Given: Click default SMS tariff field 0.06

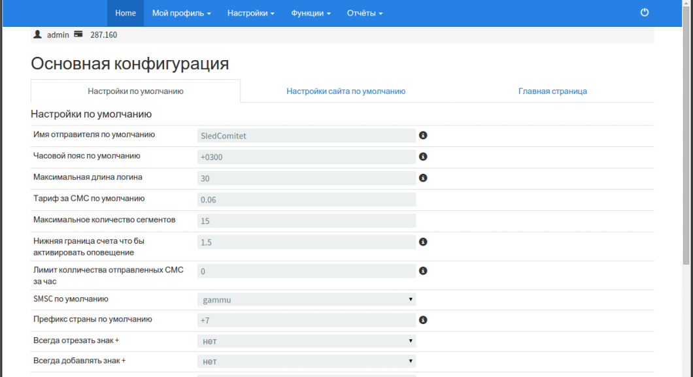Looking at the screenshot, I should 306,199.
